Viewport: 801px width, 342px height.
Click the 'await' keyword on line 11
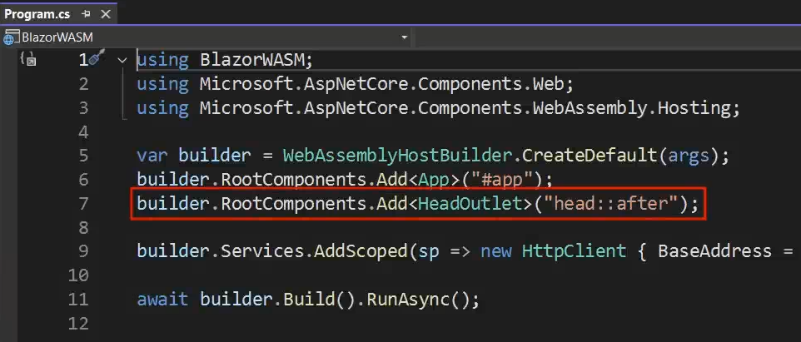pyautogui.click(x=162, y=299)
